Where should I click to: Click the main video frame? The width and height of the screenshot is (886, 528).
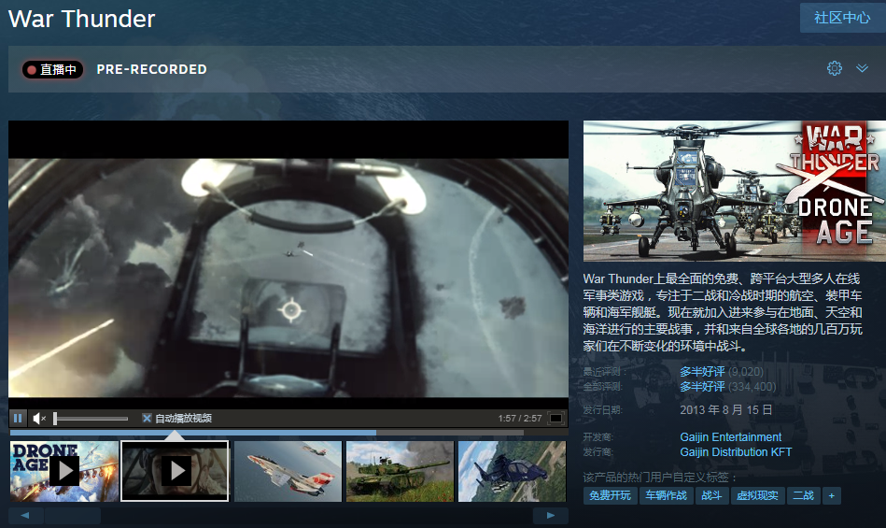tap(288, 264)
